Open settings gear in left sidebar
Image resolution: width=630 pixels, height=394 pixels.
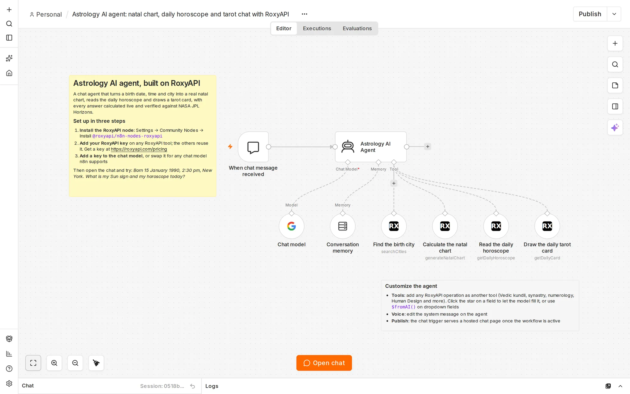coord(9,384)
